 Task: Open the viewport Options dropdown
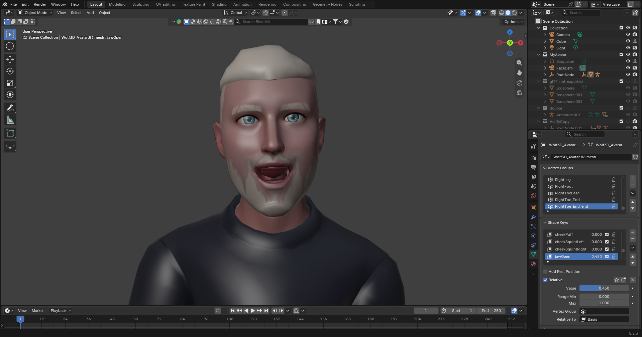click(x=513, y=22)
